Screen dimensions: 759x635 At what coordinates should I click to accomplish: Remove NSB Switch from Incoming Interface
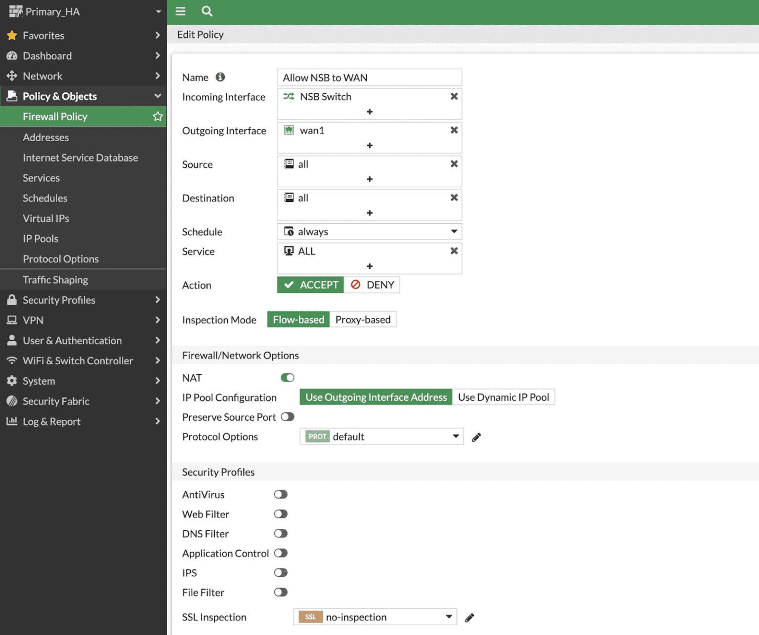454,96
